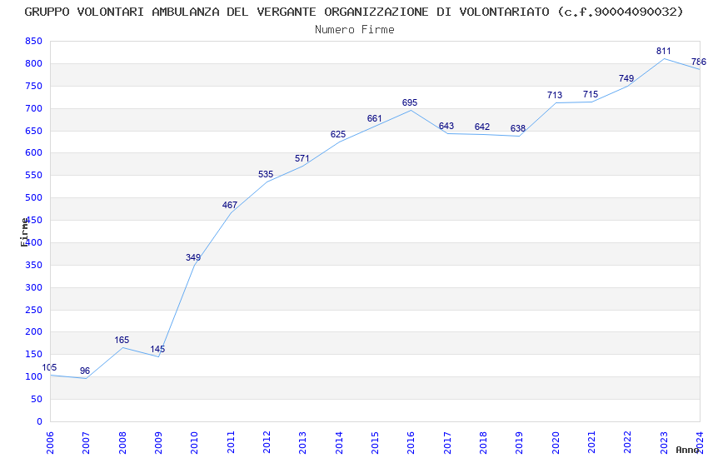The width and height of the screenshot is (708, 458).
Task: Select the data label 713
Action: (x=555, y=95)
